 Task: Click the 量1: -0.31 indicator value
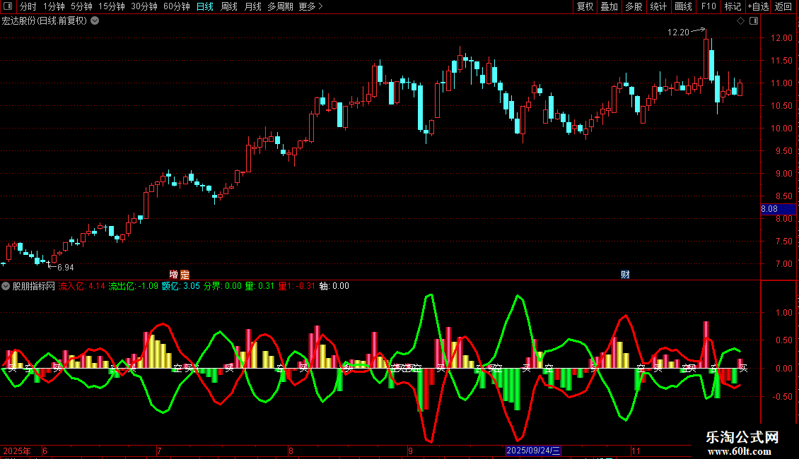click(x=296, y=286)
